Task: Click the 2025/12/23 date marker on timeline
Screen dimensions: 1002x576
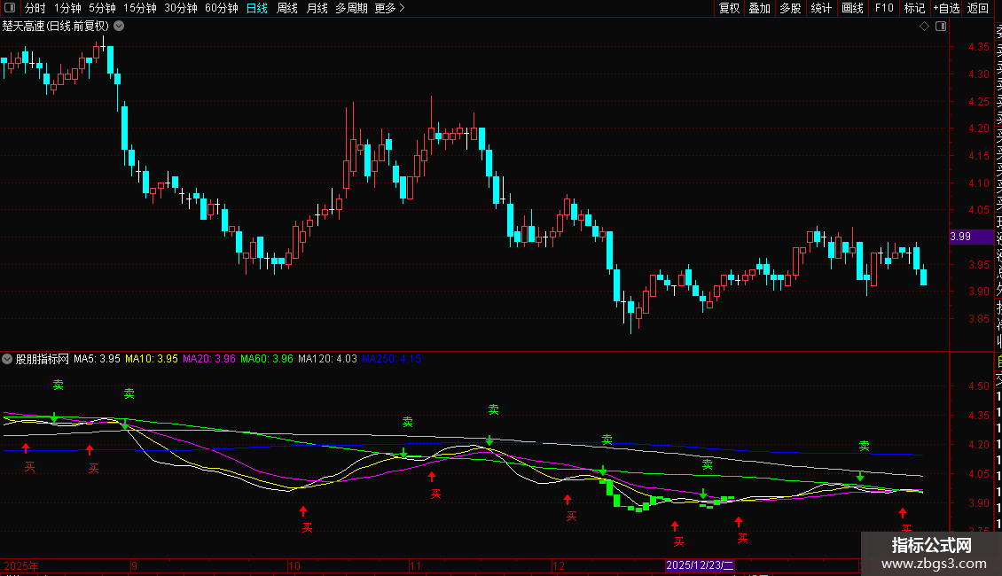Action: pos(701,564)
